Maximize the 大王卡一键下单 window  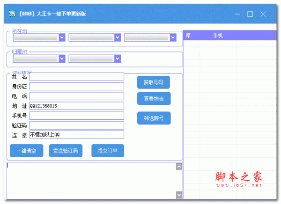point(250,14)
